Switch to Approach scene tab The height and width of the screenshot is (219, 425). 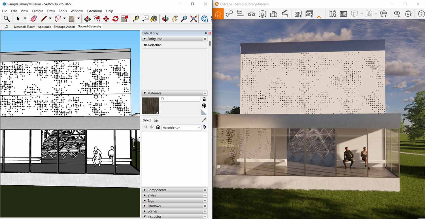(44, 27)
